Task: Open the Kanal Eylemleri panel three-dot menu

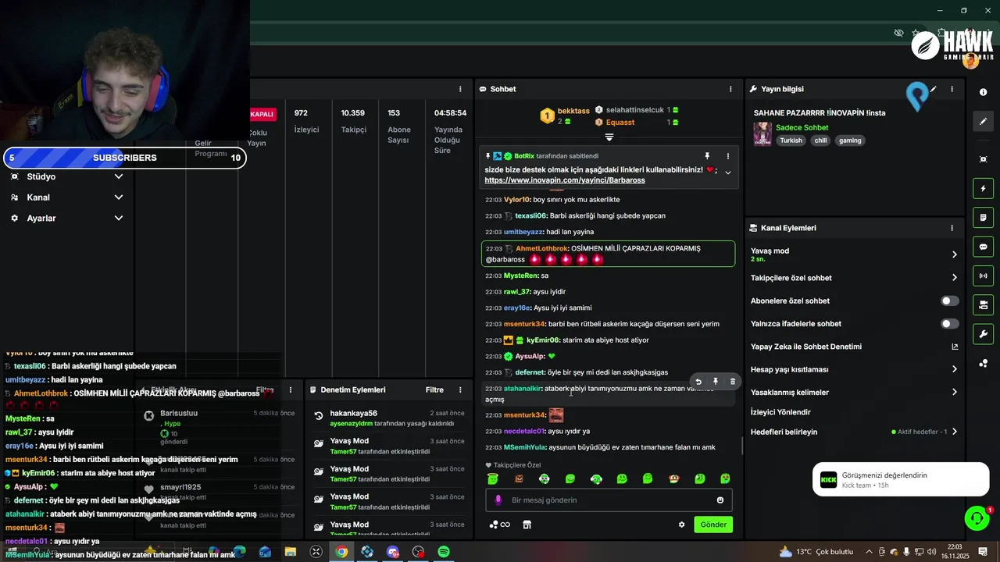Action: tap(952, 228)
